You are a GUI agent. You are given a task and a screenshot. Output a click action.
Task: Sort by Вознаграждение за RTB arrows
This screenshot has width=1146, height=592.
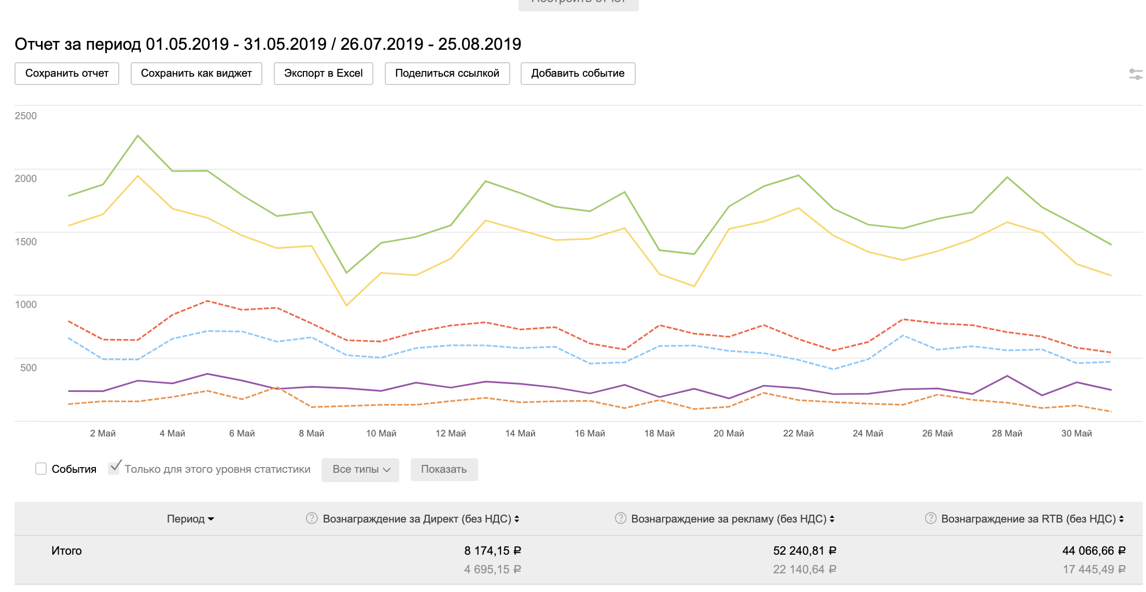[1121, 519]
